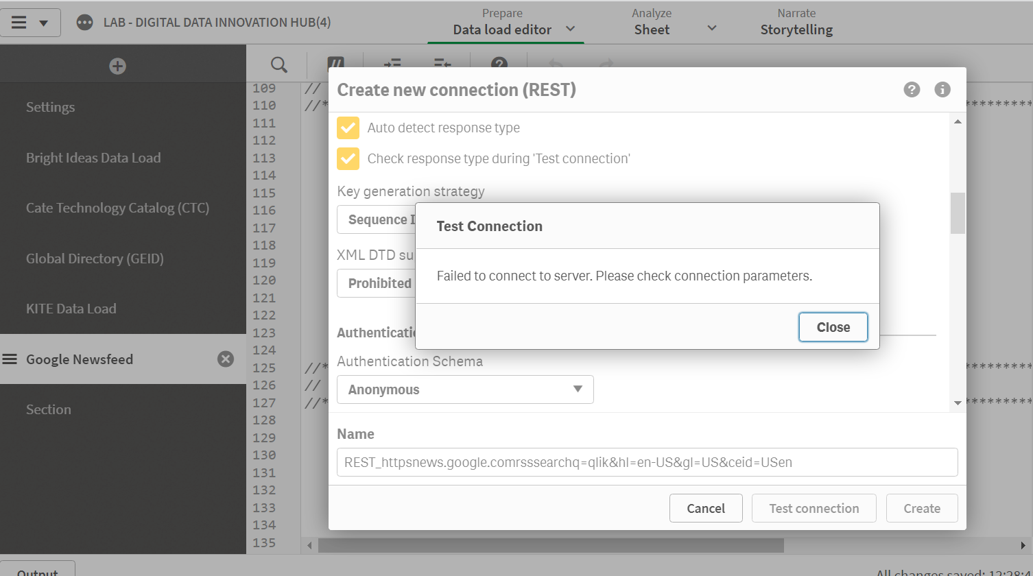This screenshot has height=576, width=1033.
Task: Open search in script editor toolbar
Action: point(278,64)
